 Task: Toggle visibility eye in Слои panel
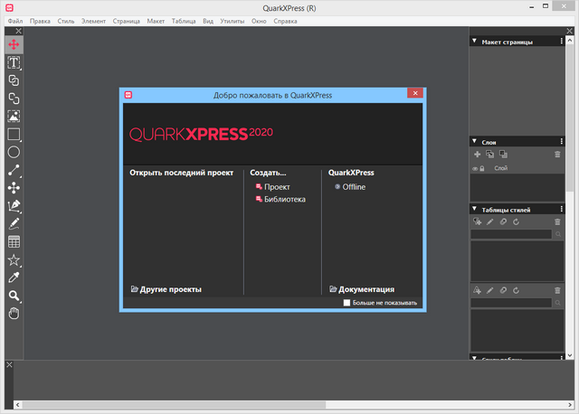click(475, 168)
